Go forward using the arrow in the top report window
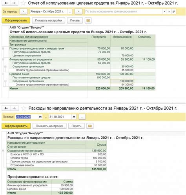 pyautogui.click(x=14, y=3)
